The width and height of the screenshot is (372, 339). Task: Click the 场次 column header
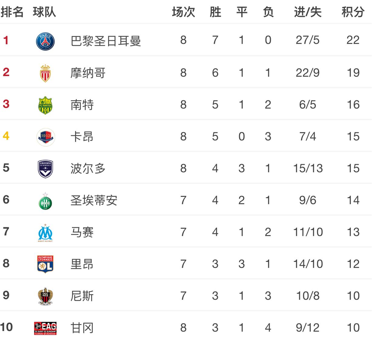point(183,12)
